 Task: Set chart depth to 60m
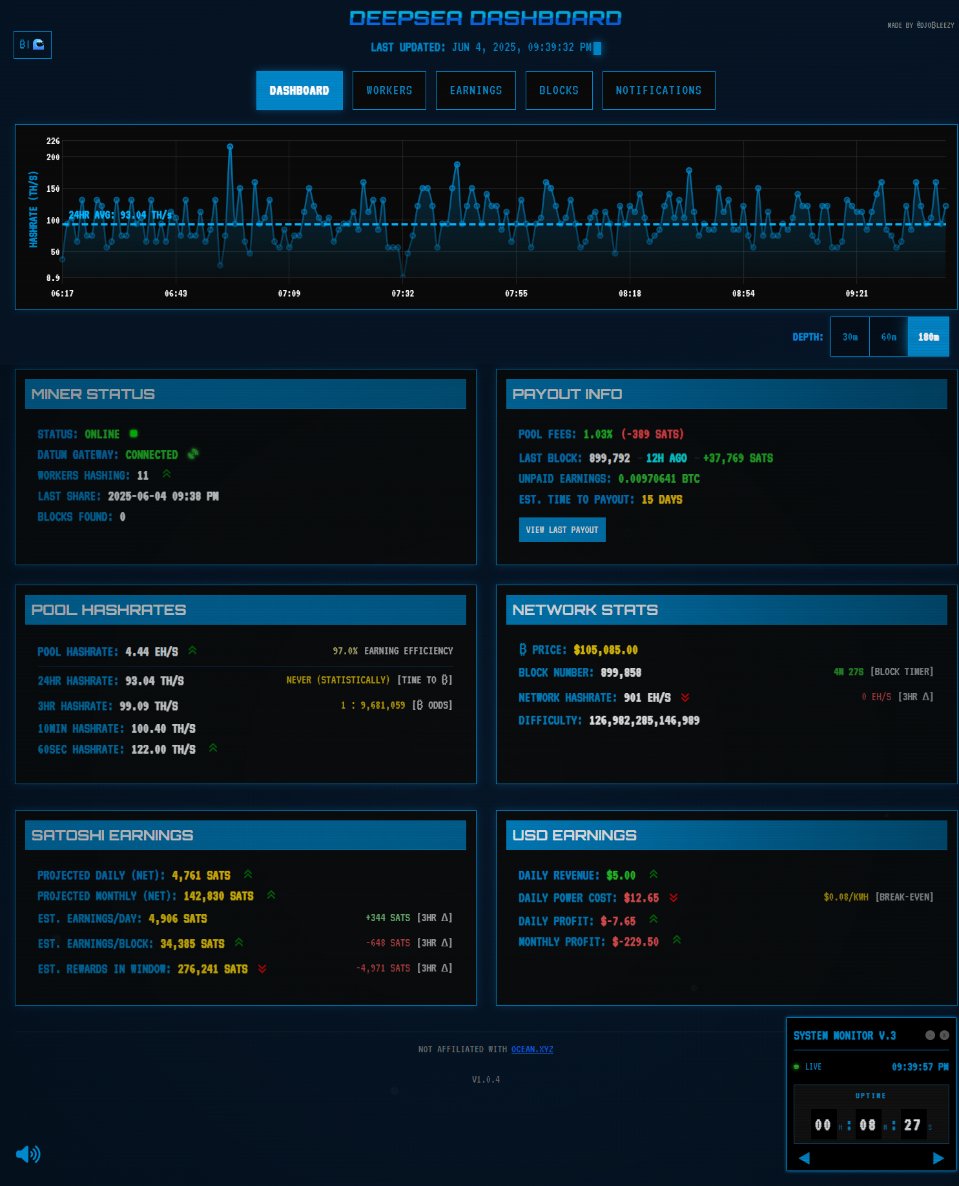tap(889, 337)
